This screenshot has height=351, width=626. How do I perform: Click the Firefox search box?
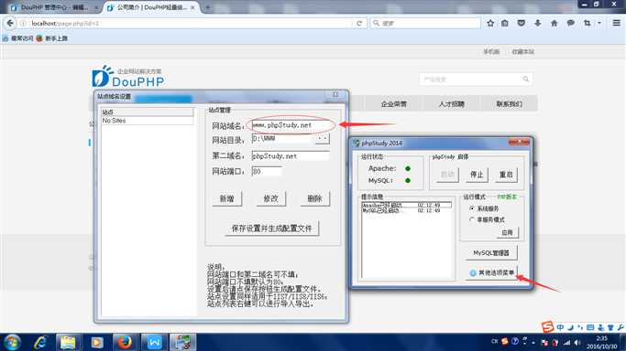(425, 24)
